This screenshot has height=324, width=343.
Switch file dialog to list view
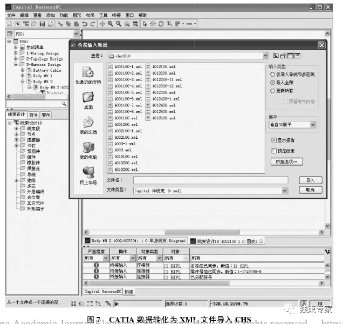pyautogui.click(x=290, y=56)
